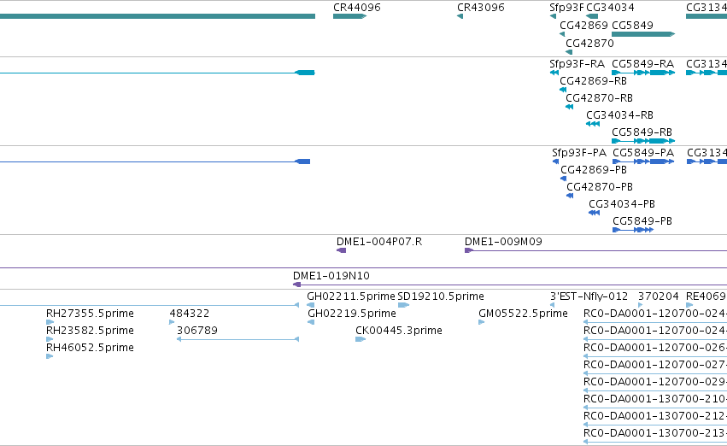Click the DME1-004P07.R feature label
The width and height of the screenshot is (727, 446).
(379, 242)
